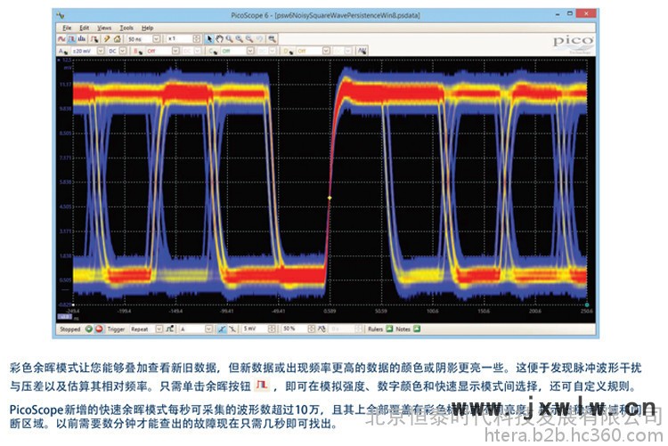Click the Pico Technology logo

[x=573, y=44]
